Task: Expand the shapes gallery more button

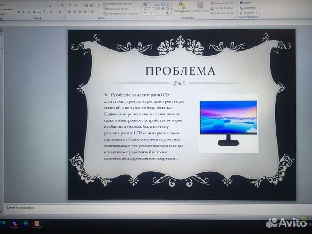Action: point(172,13)
